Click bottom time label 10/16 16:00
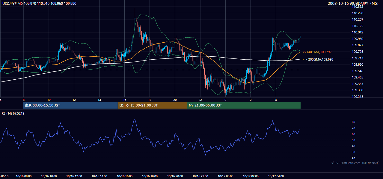Viewport: 383px width, 179px height. (x=125, y=176)
